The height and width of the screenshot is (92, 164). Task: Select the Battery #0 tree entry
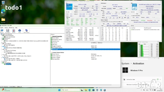point(8,64)
